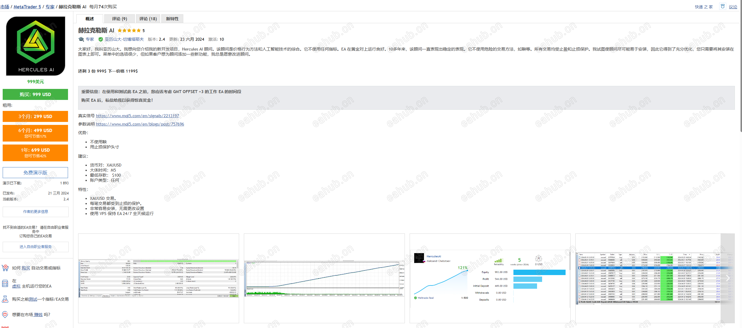742x328 pixels.
Task: Open 作者的更多信息
Action: (x=36, y=212)
